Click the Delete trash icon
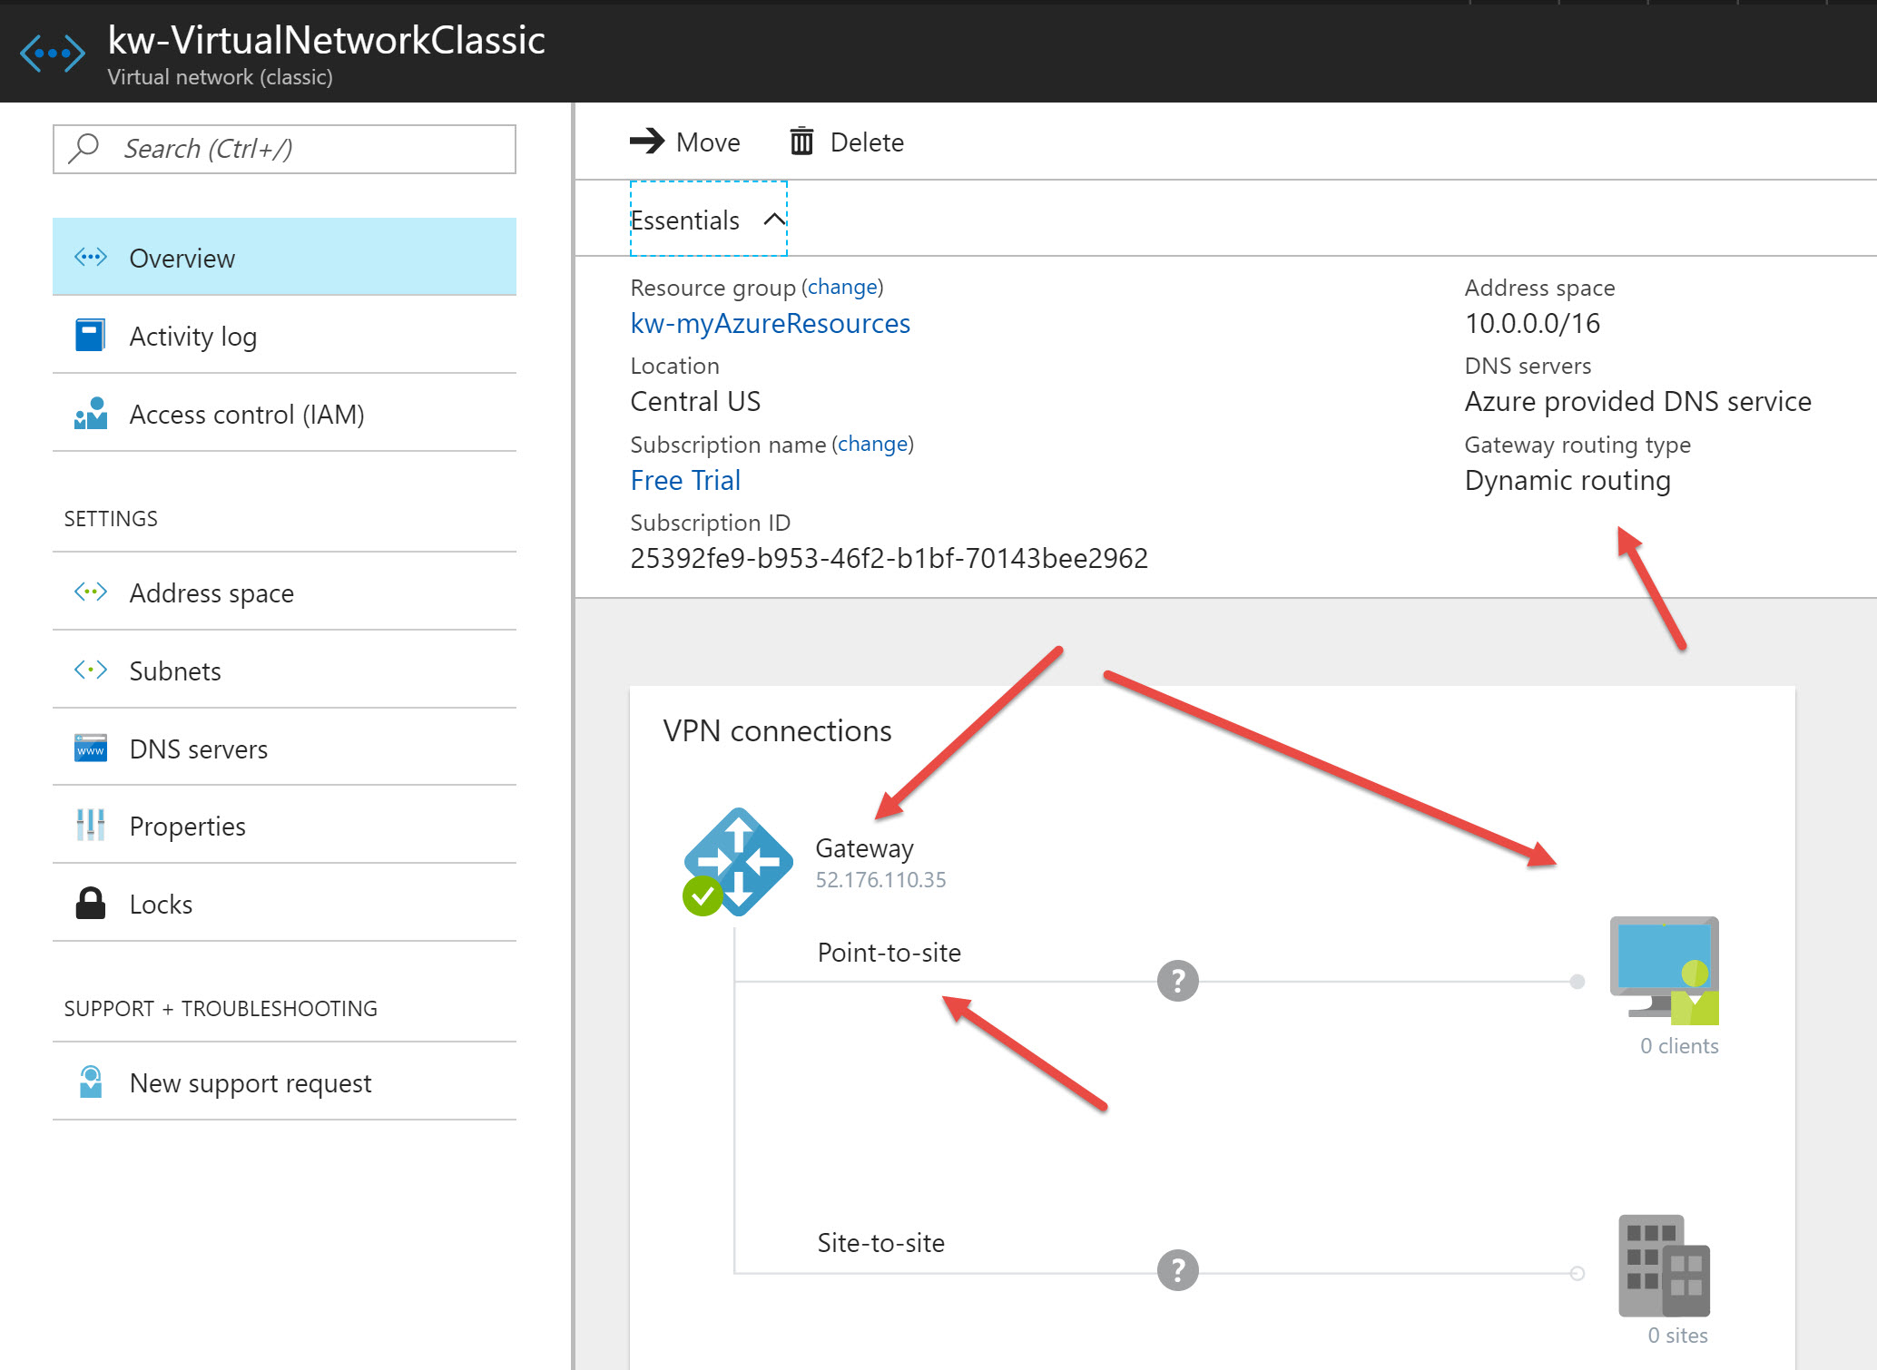The image size is (1877, 1370). pyautogui.click(x=801, y=142)
